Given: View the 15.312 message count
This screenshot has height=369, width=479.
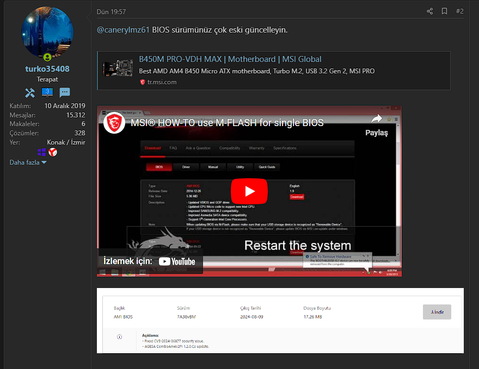Looking at the screenshot, I should click(x=76, y=115).
